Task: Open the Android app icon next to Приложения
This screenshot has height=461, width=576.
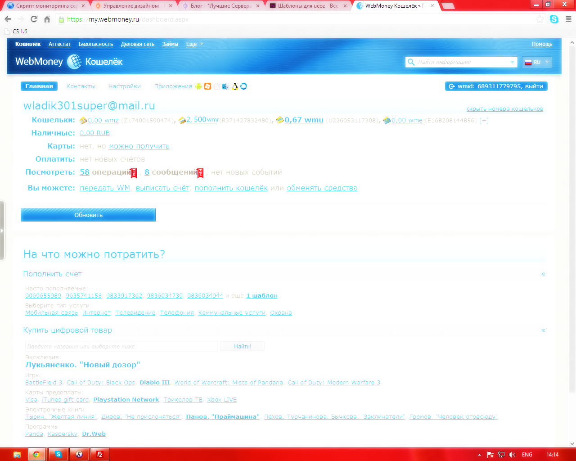Action: click(x=198, y=86)
